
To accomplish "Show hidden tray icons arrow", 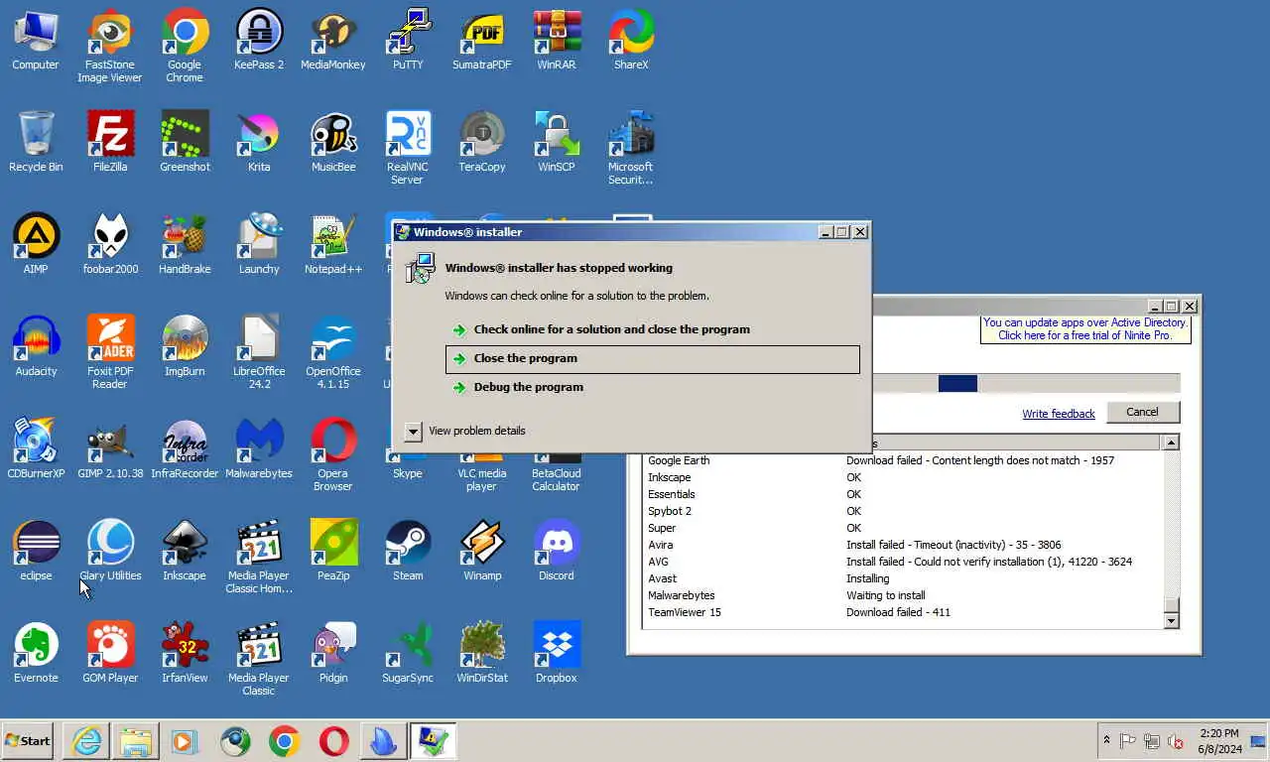I will [x=1106, y=740].
